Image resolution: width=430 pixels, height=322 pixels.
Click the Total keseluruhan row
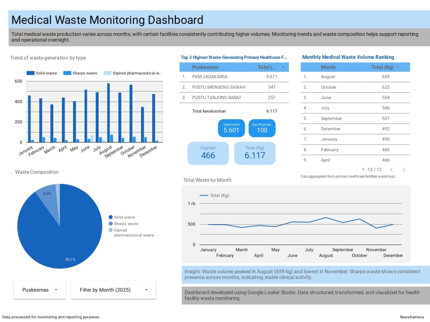(234, 111)
